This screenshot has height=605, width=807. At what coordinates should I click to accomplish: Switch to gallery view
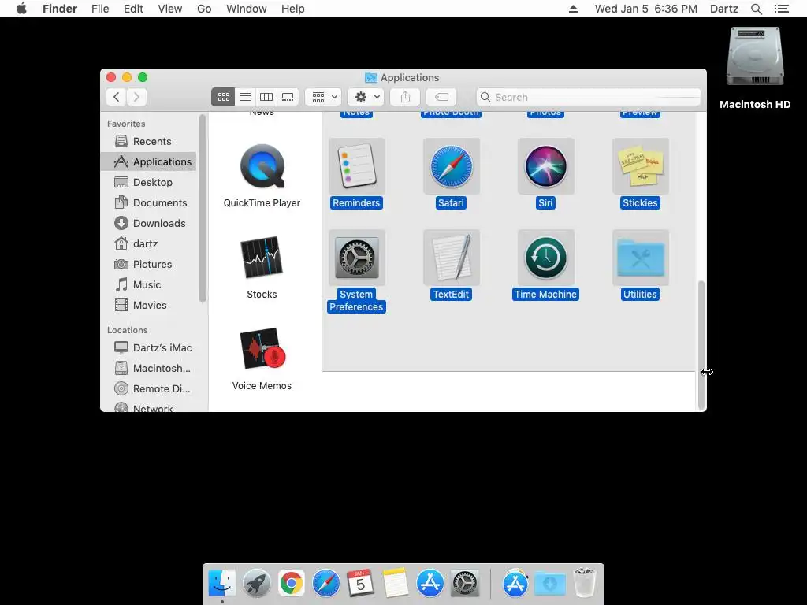tap(288, 97)
